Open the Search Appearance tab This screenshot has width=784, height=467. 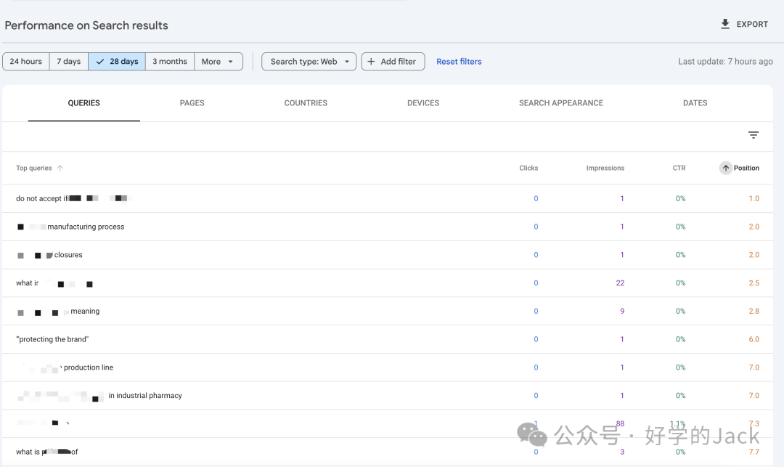[561, 103]
